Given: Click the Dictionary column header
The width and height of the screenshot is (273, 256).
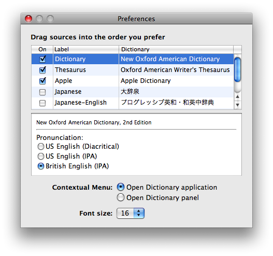Looking at the screenshot, I should (x=176, y=49).
